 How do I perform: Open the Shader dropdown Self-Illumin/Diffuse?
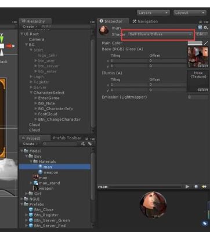tap(160, 34)
